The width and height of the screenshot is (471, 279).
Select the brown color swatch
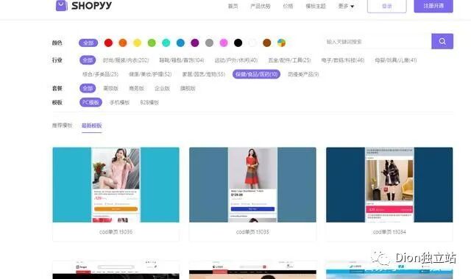pos(267,43)
